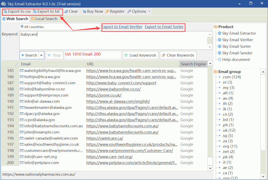
Task: Select the .au (4) email group
Action: [227, 99]
